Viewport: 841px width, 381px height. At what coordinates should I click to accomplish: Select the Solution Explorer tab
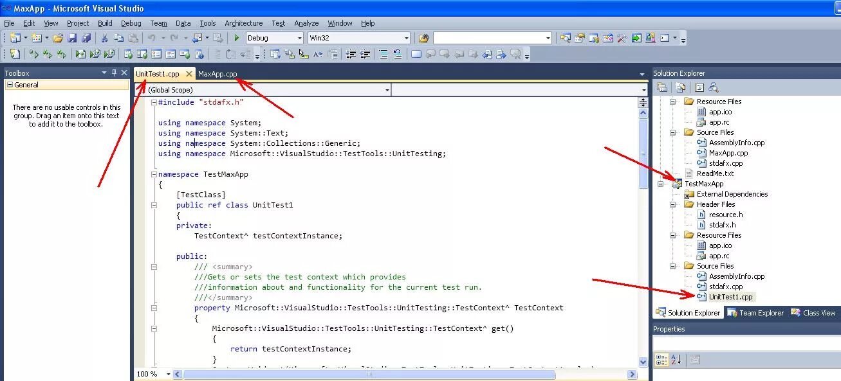pos(688,313)
